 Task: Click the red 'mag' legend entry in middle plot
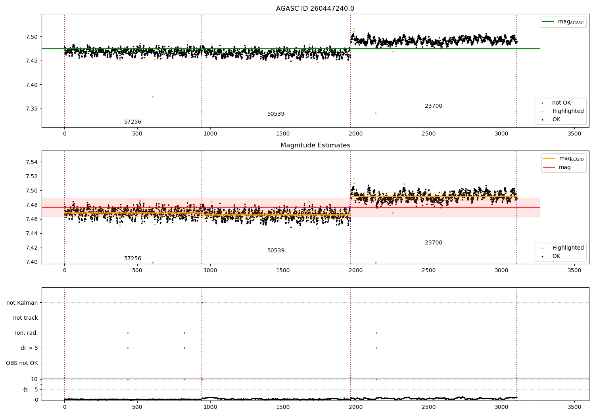(x=557, y=168)
